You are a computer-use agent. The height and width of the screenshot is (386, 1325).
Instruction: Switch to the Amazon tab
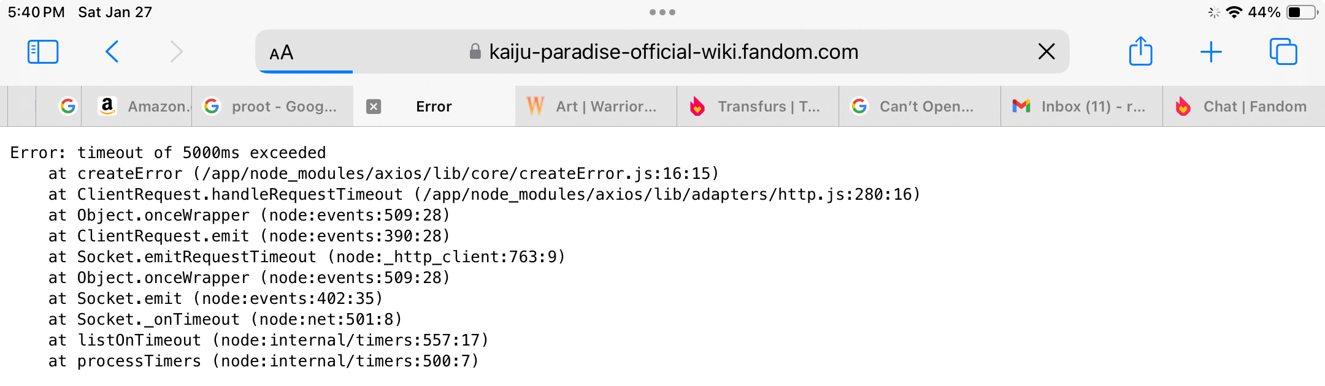(x=144, y=107)
